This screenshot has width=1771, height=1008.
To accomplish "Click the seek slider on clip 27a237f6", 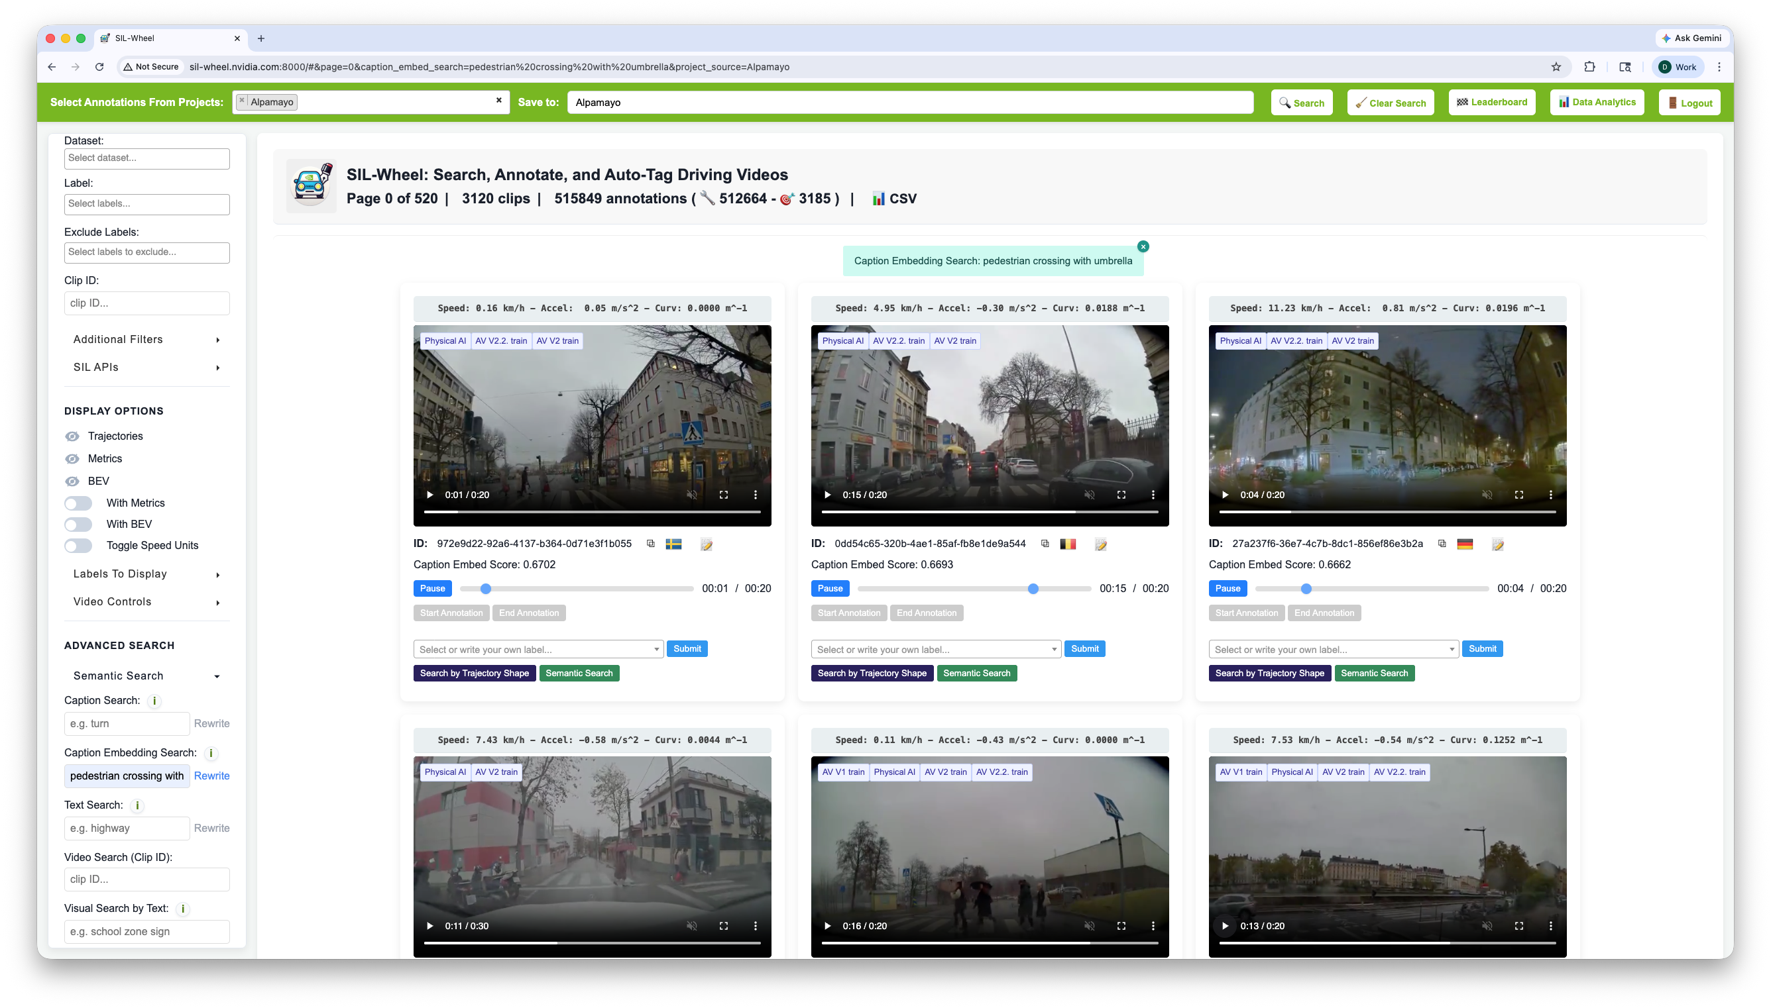I will (1371, 589).
